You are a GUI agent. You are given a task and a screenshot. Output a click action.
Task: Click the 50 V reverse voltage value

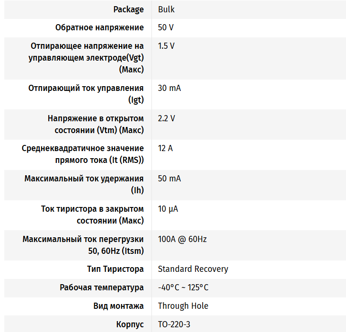(165, 27)
